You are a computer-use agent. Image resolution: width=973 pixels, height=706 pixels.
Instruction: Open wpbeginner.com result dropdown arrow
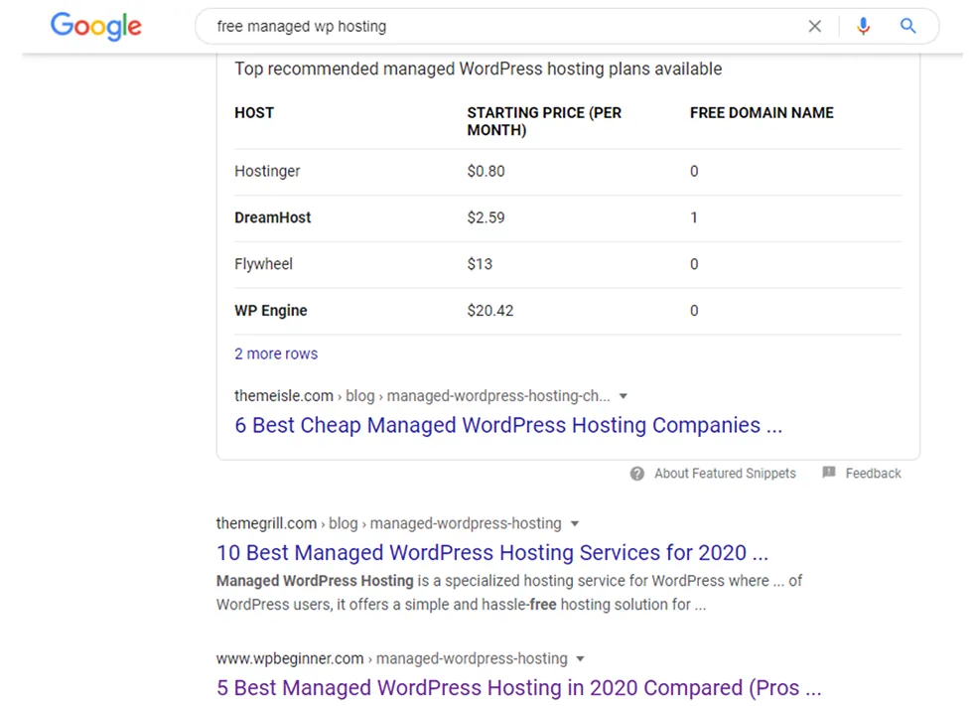(580, 659)
